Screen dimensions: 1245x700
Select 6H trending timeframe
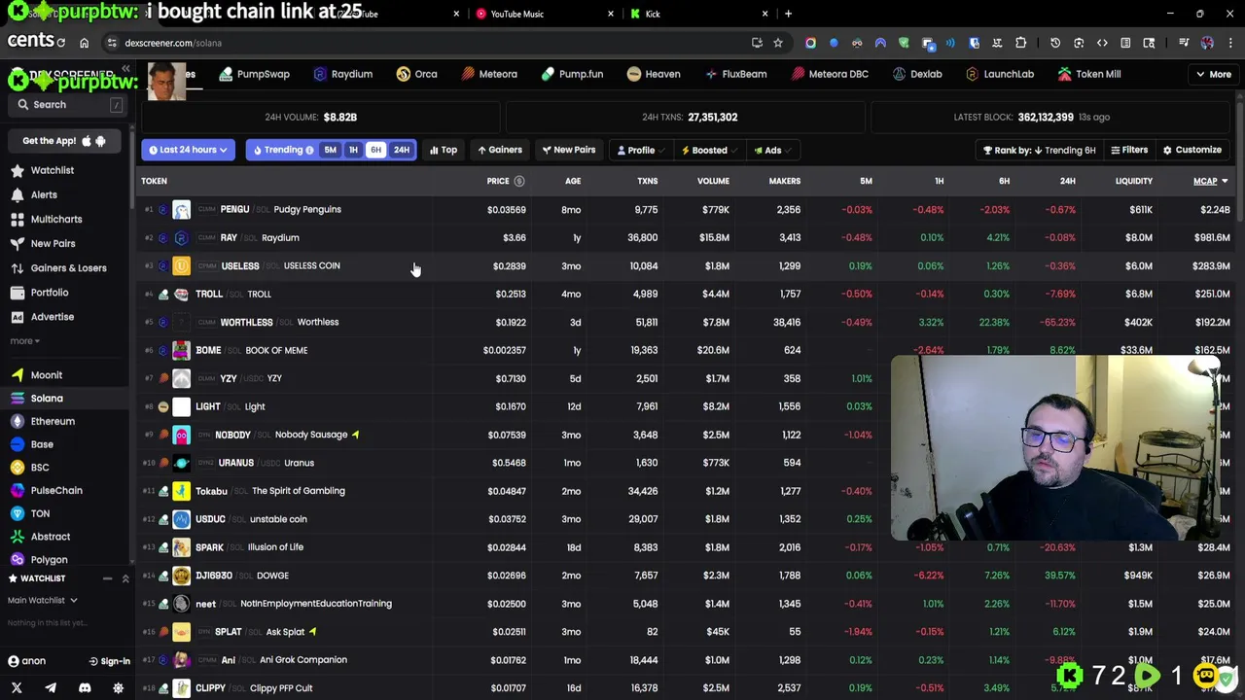(x=375, y=150)
